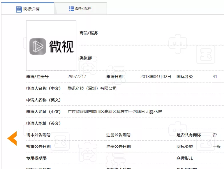Viewport: 224px width, 169px height.
Task: Click the list icon on 商标详情 tab
Action: [19, 9]
